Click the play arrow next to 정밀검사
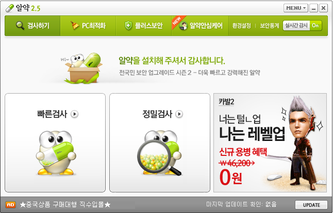The width and height of the screenshot is (333, 213). click(x=179, y=114)
